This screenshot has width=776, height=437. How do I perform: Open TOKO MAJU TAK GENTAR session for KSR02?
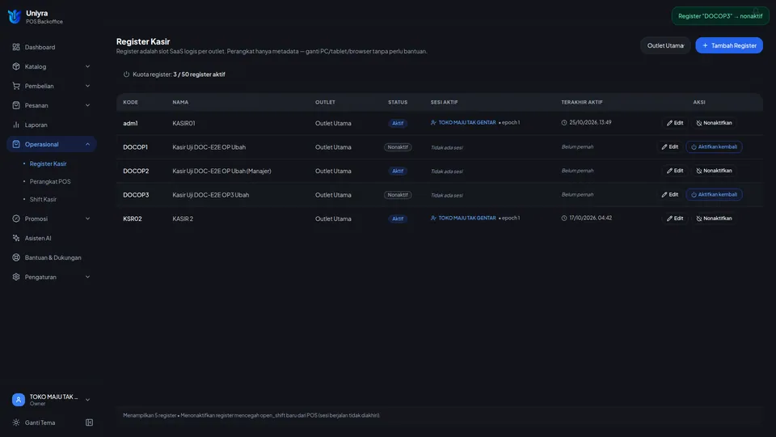(x=466, y=218)
